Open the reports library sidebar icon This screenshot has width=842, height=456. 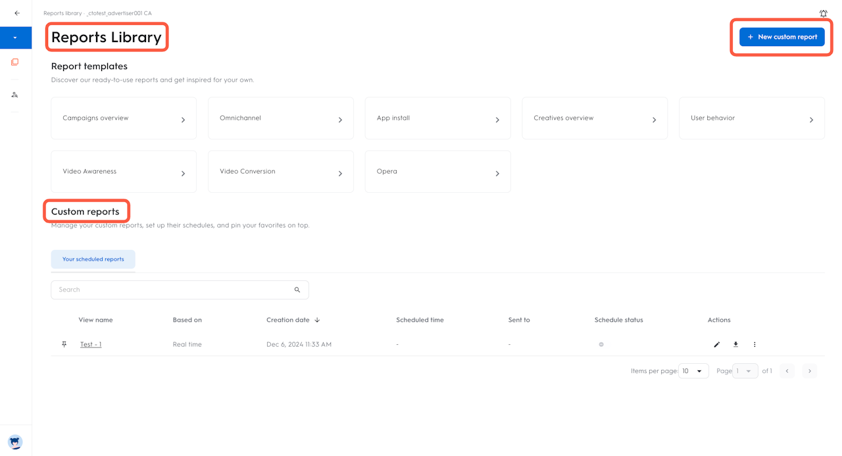pyautogui.click(x=15, y=63)
